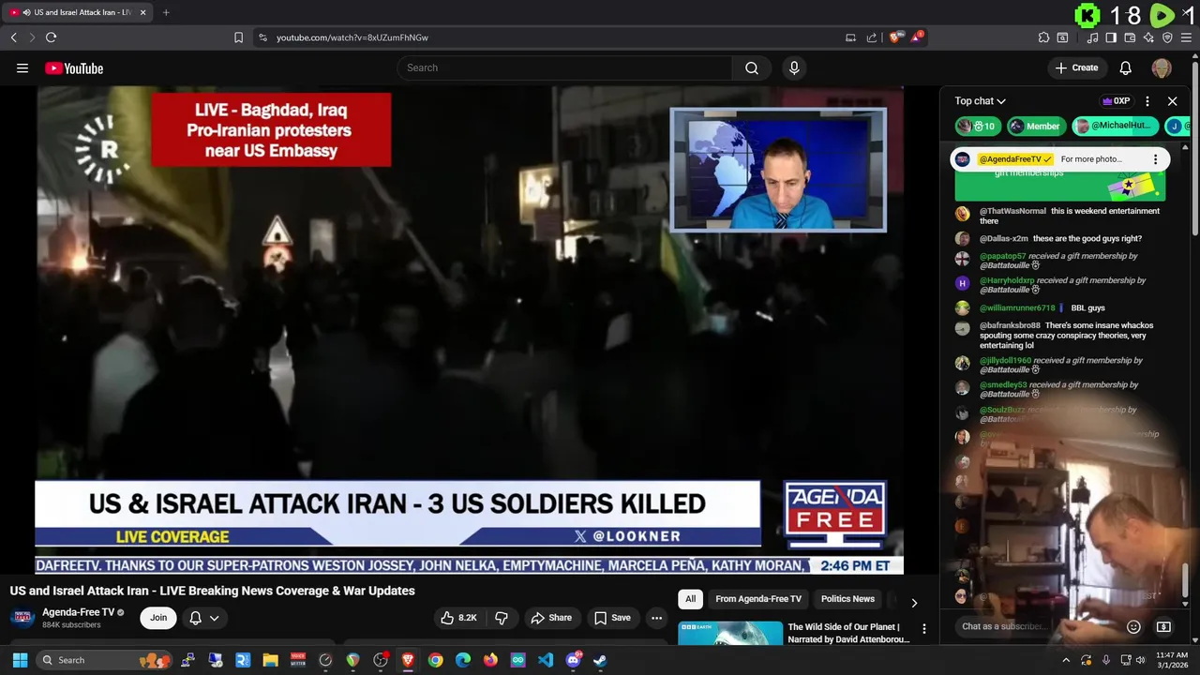Open options for David Attenborough video

pyautogui.click(x=923, y=629)
